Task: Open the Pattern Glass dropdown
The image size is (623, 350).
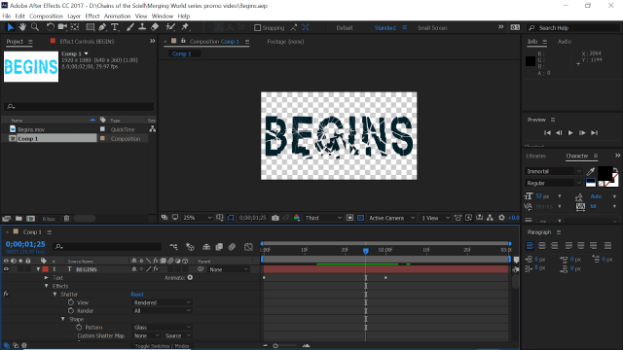Action: tap(162, 328)
